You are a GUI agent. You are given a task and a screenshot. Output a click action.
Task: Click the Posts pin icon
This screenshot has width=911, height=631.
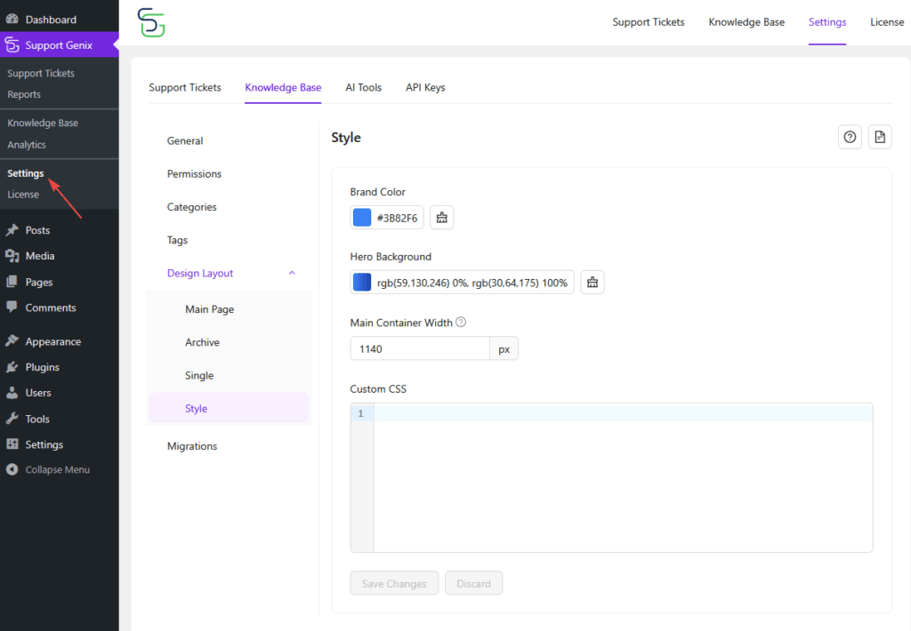coord(12,230)
